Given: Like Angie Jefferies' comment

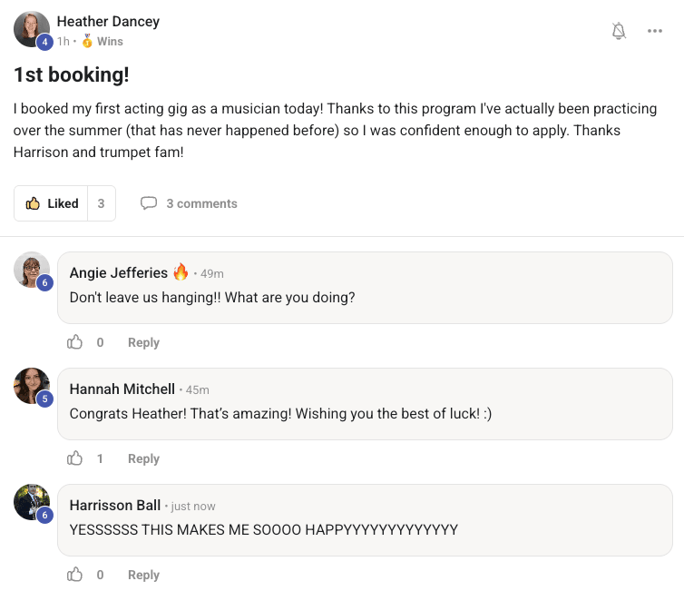Looking at the screenshot, I should point(75,342).
